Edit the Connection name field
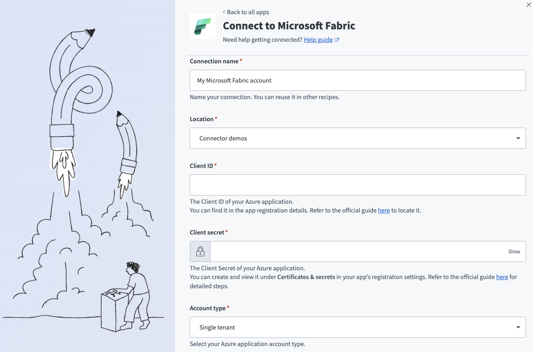This screenshot has width=533, height=352. click(358, 80)
